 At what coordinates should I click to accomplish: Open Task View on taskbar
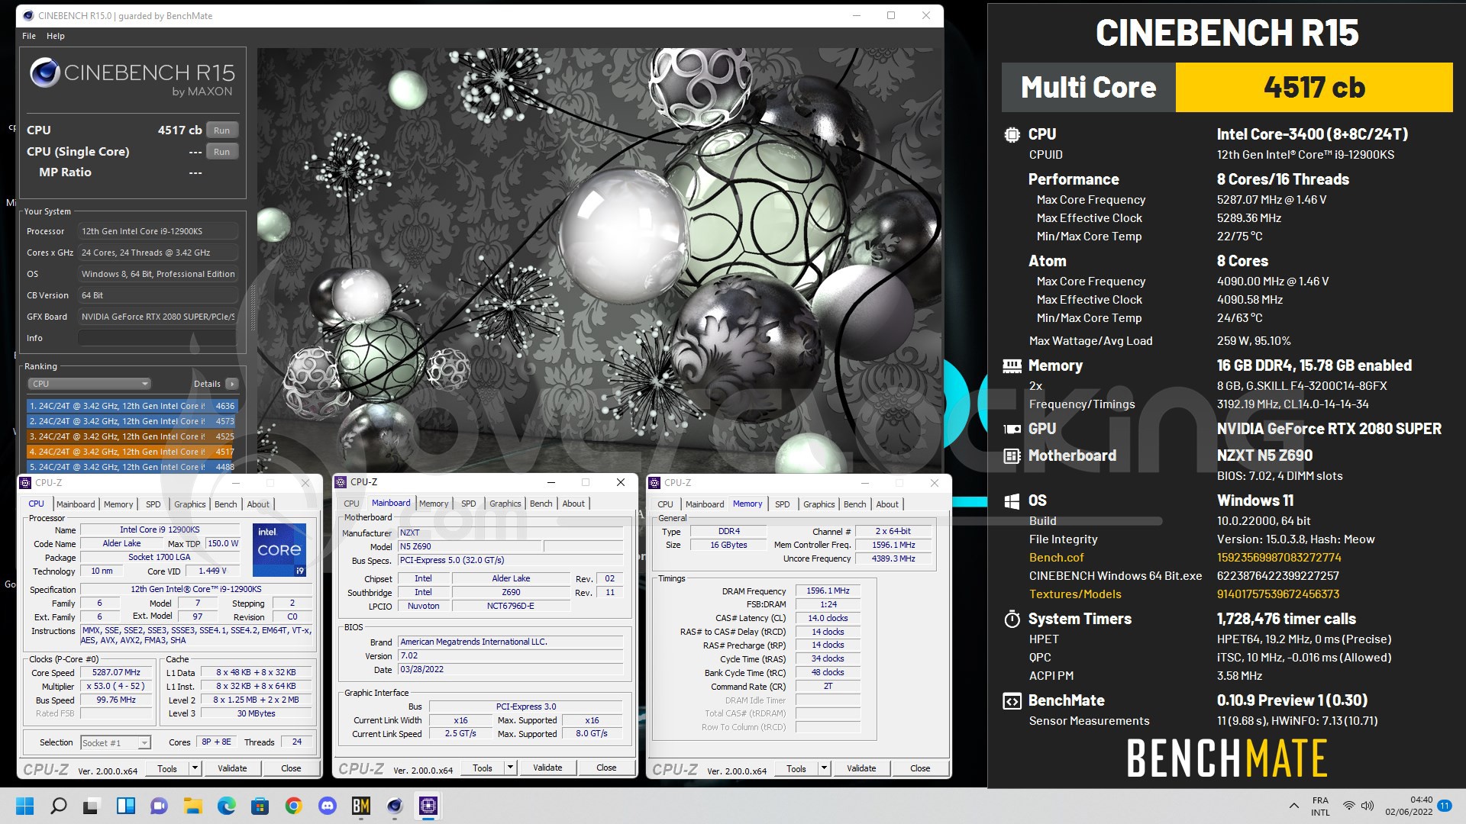92,806
